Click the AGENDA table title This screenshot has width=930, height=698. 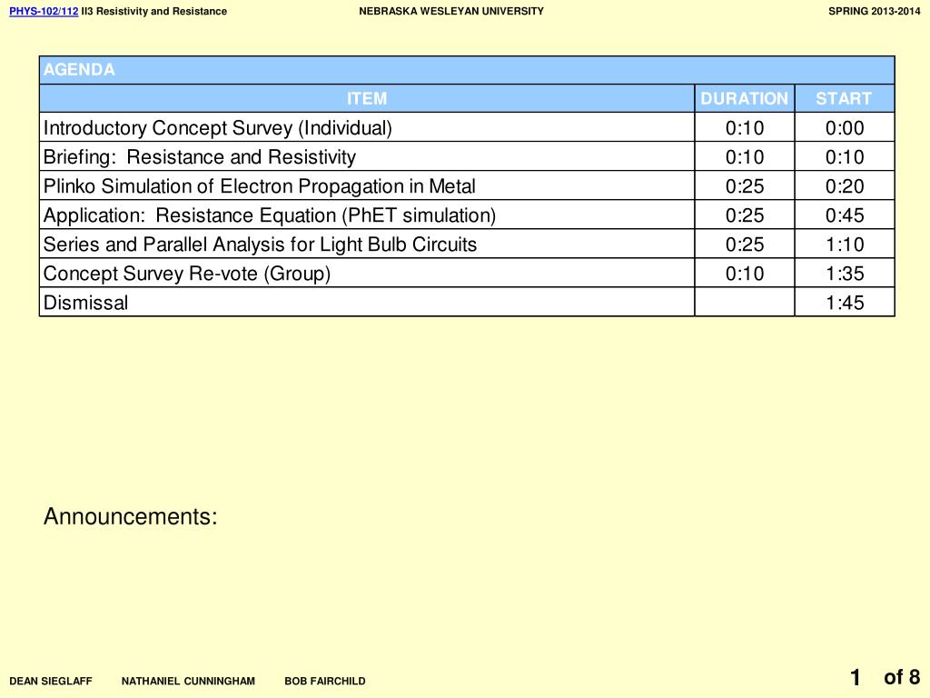tap(79, 69)
